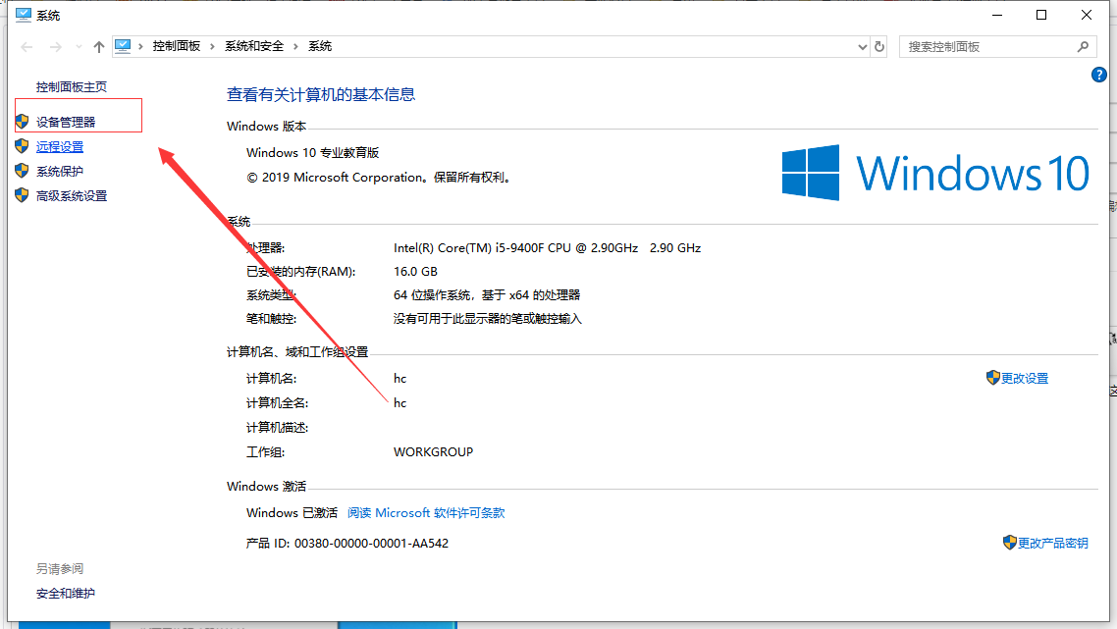This screenshot has height=629, width=1117.
Task: Go up one level with Up arrow
Action: [99, 47]
